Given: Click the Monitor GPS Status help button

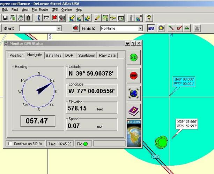Looking at the screenshot, I should pos(133,43).
